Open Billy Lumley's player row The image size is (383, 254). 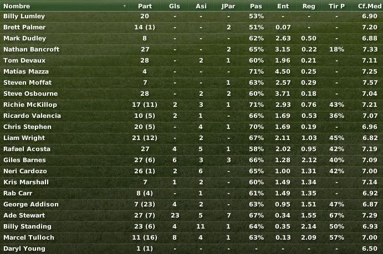[x=192, y=16]
